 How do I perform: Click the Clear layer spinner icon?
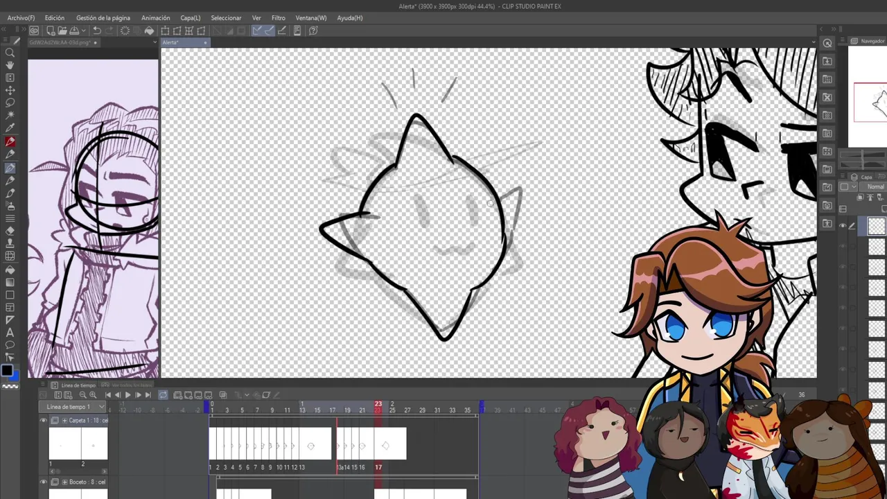click(x=125, y=30)
